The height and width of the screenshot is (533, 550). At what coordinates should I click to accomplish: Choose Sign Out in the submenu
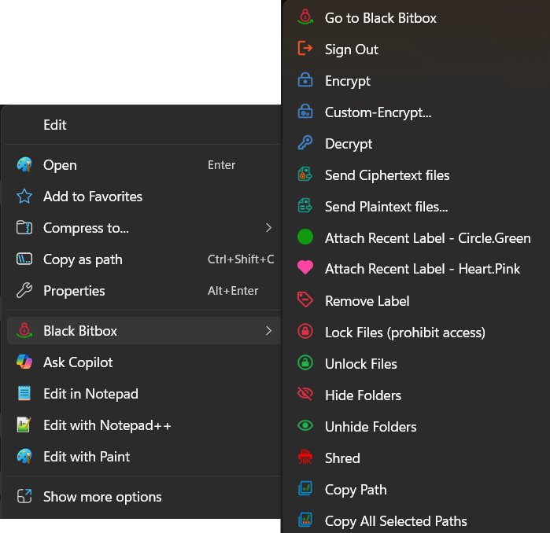[352, 50]
